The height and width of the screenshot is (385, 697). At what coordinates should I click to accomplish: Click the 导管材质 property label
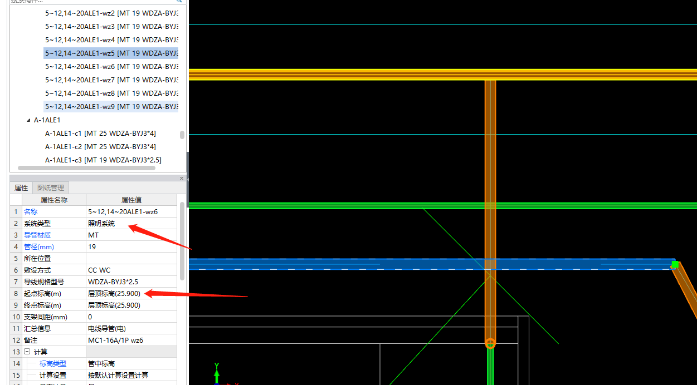click(37, 235)
